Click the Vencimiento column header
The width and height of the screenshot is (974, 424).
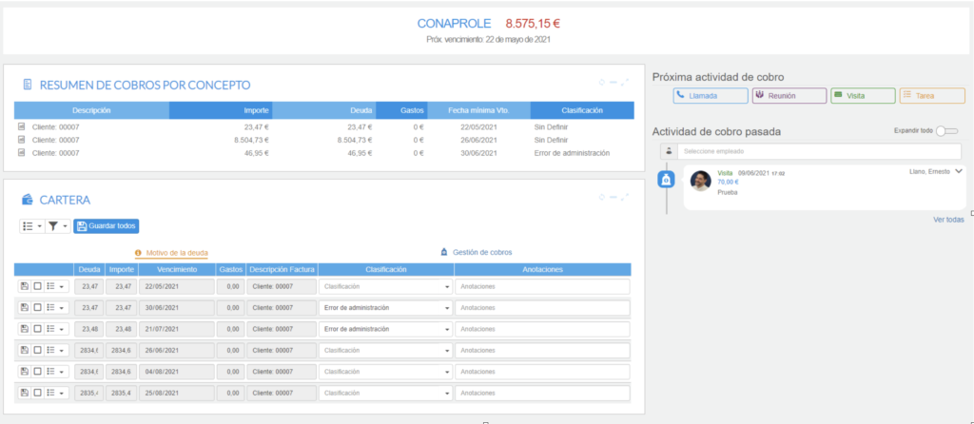(x=177, y=269)
